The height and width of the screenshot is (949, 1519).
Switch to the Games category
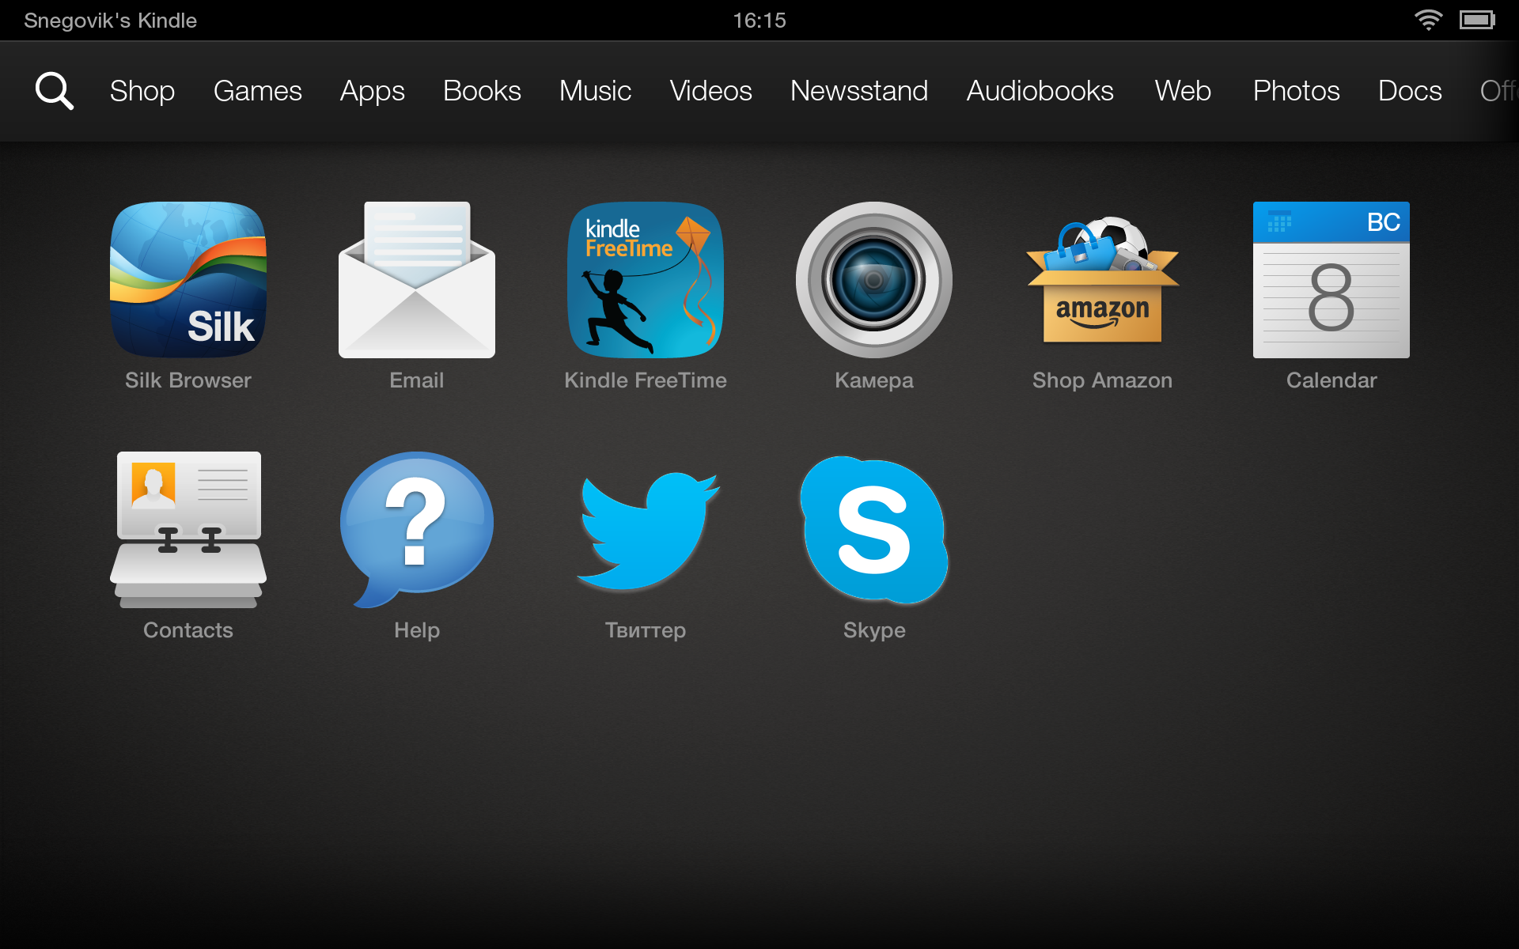click(257, 91)
